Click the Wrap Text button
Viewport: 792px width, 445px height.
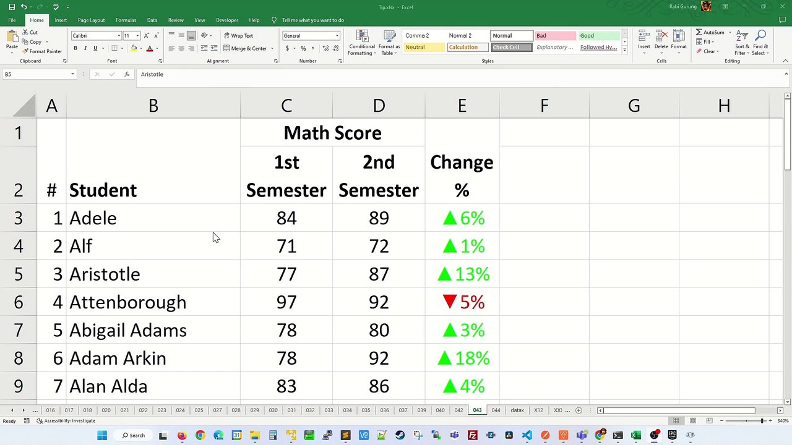pyautogui.click(x=238, y=36)
